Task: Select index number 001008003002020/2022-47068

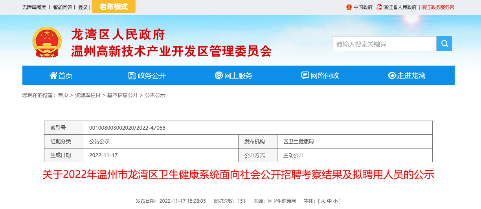Action: tap(127, 128)
